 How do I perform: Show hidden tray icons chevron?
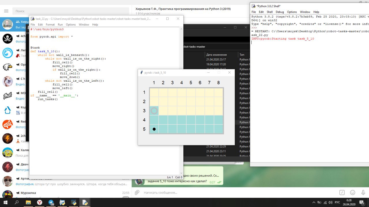pyautogui.click(x=314, y=203)
